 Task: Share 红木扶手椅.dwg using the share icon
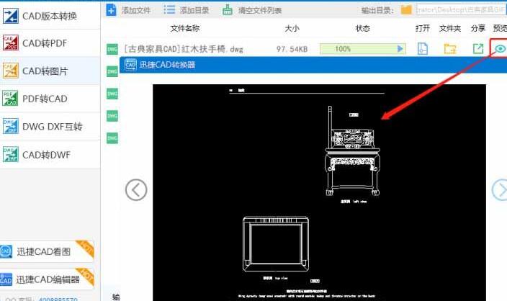click(x=478, y=49)
